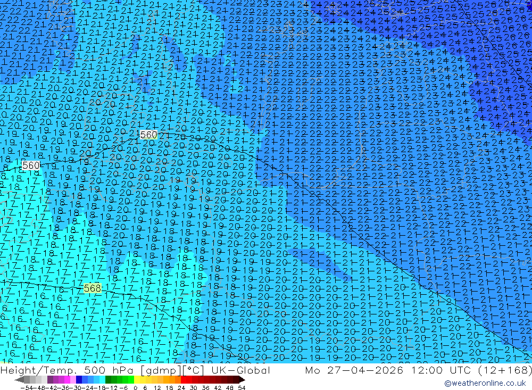This screenshot has width=532, height=390.
Task: Click the '18' positive legend tick label
Action: 169,388
